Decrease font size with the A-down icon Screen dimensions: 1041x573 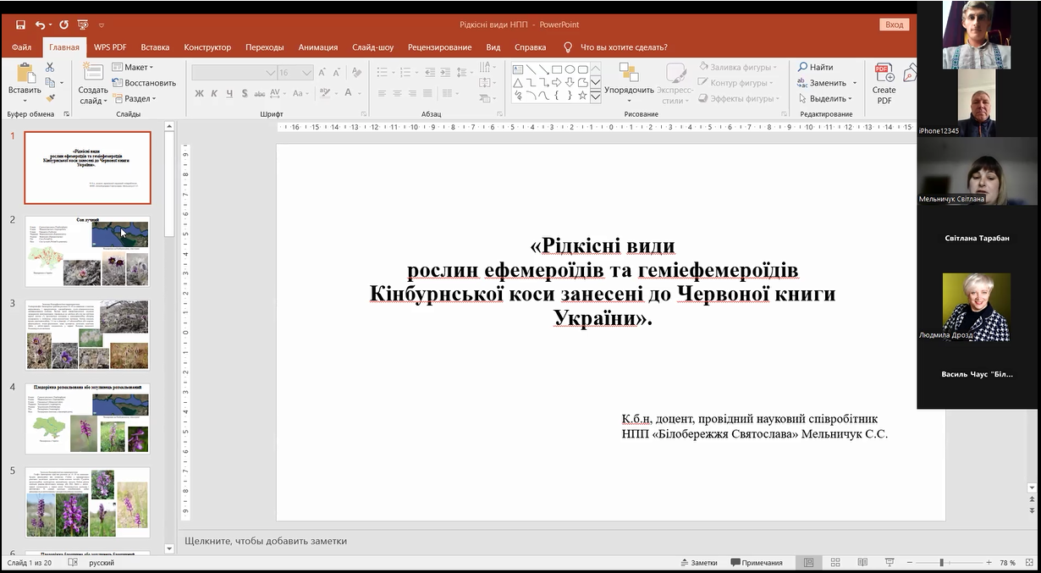click(x=338, y=73)
